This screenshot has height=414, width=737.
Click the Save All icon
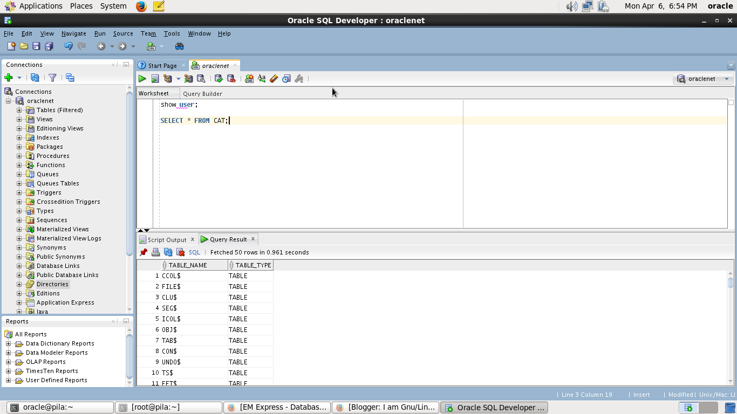[x=49, y=46]
